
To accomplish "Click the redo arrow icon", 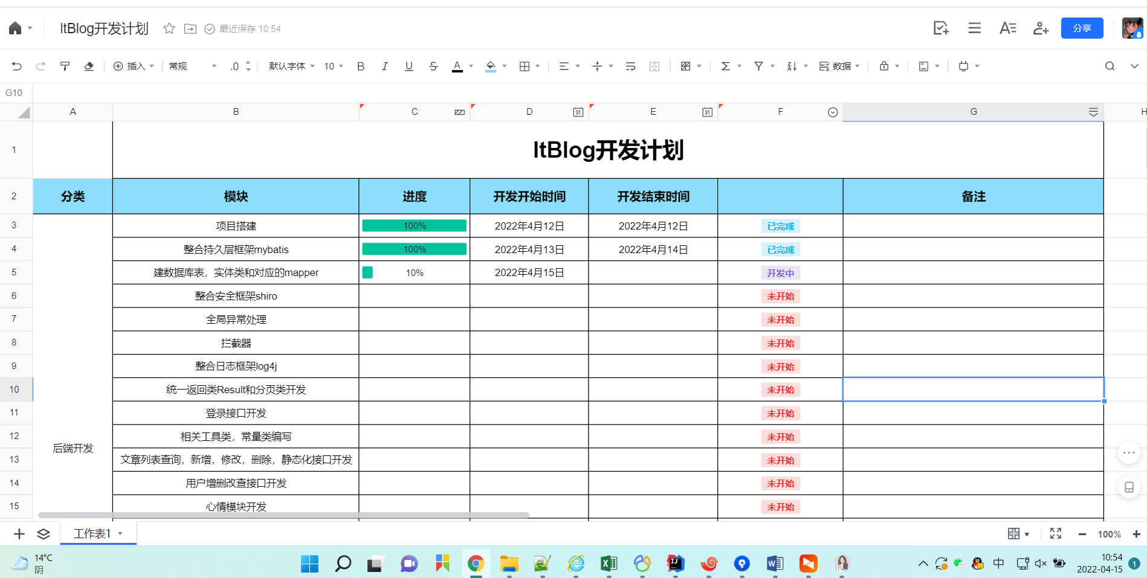I will (x=40, y=66).
